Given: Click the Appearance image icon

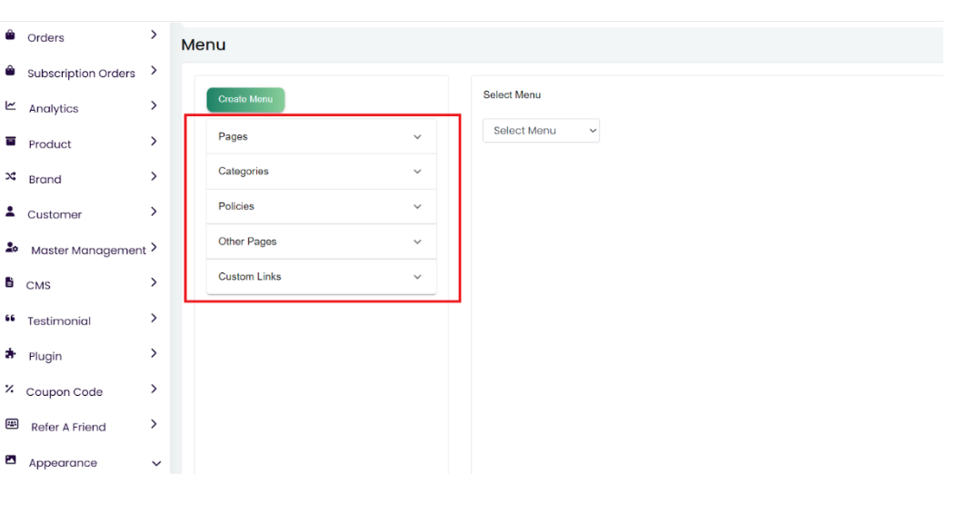Looking at the screenshot, I should pos(10,461).
